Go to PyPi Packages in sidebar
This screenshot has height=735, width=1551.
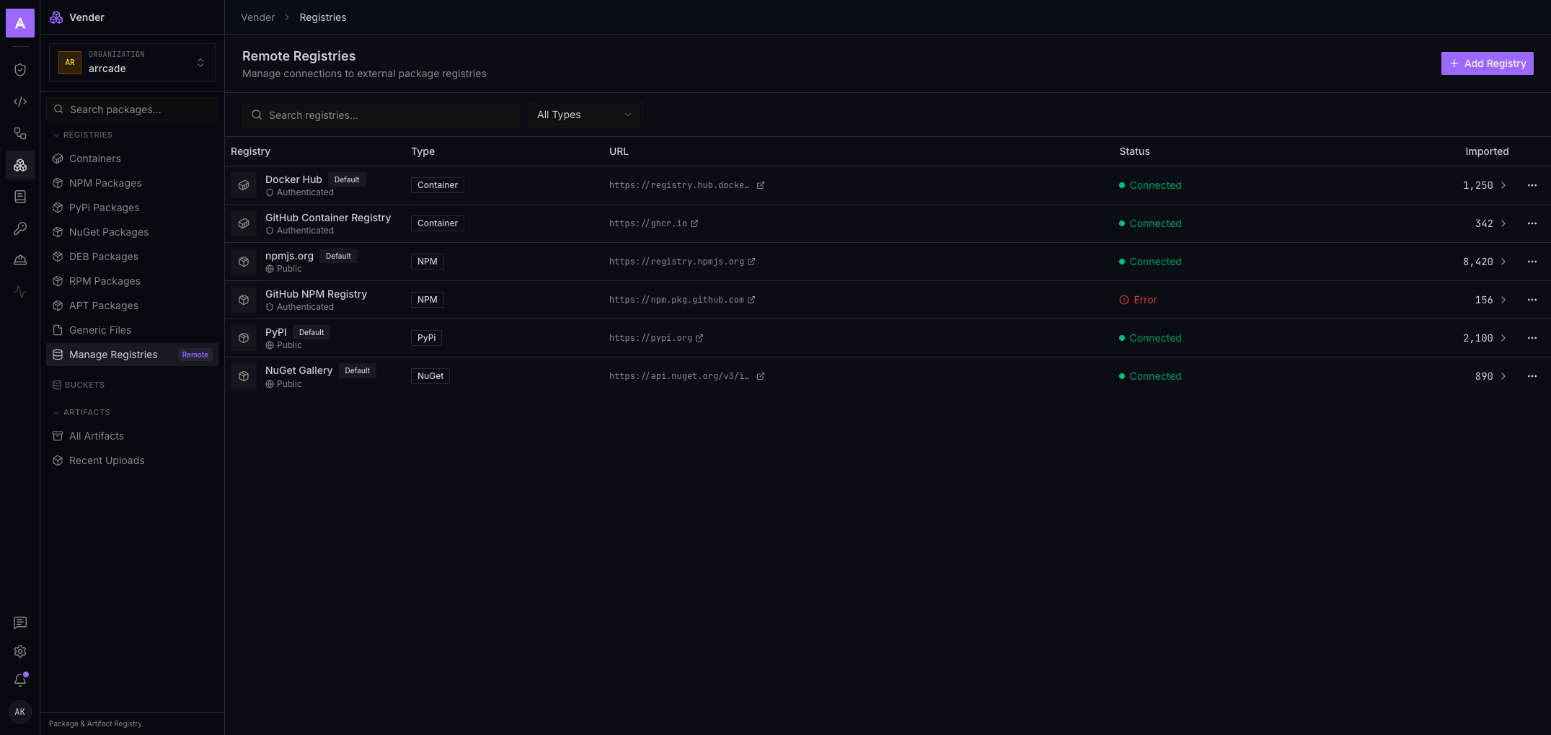tap(132, 208)
